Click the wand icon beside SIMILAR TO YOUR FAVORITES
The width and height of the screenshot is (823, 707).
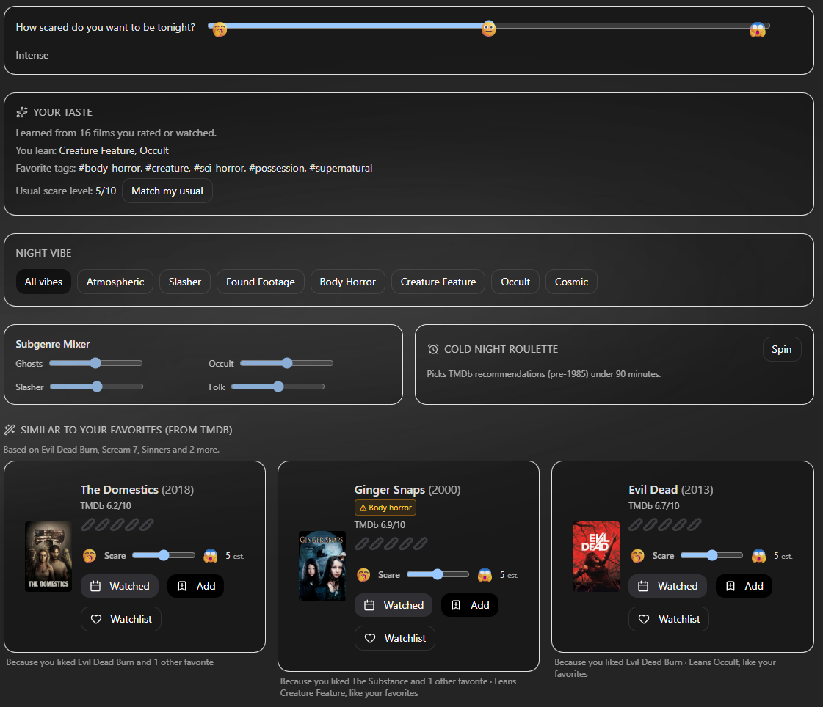tap(10, 430)
